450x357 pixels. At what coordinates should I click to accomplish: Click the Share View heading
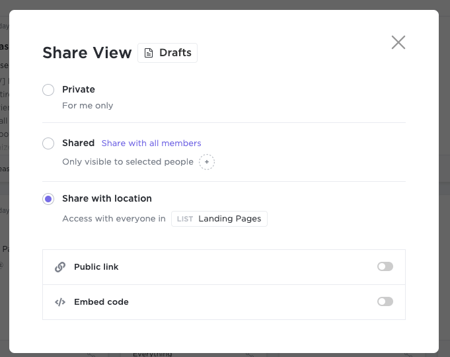coord(87,54)
